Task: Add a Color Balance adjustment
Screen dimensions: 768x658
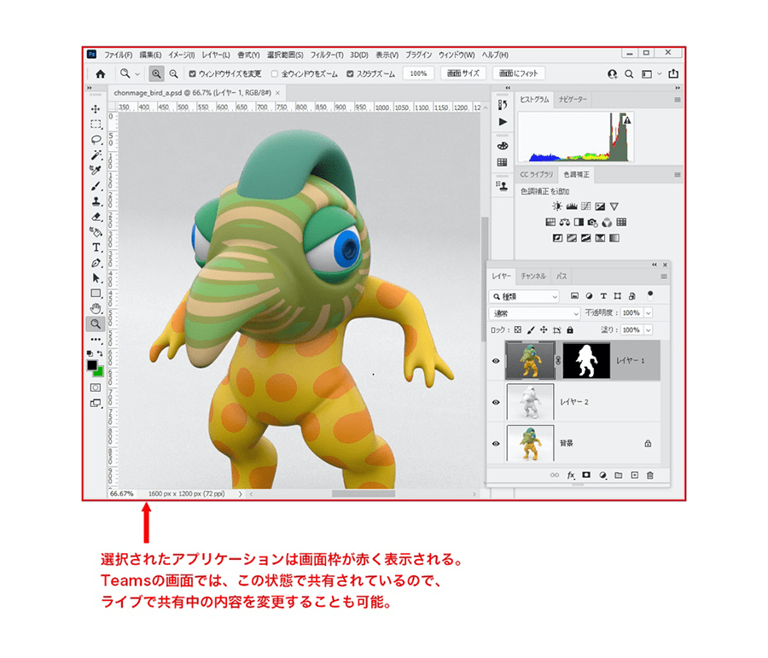Action: tap(564, 223)
